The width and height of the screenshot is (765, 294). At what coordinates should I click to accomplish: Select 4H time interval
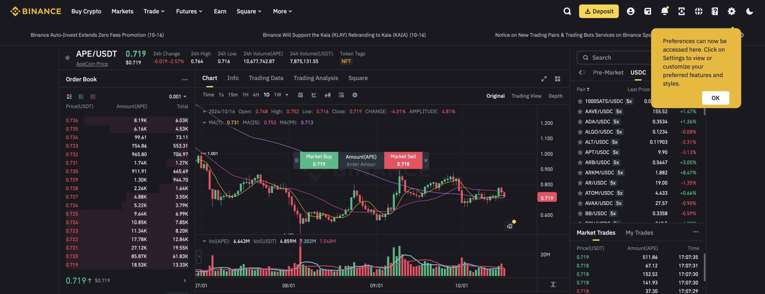pos(256,95)
